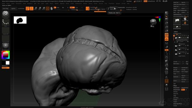Select the Move transform tool in top shelf

click(36, 8)
